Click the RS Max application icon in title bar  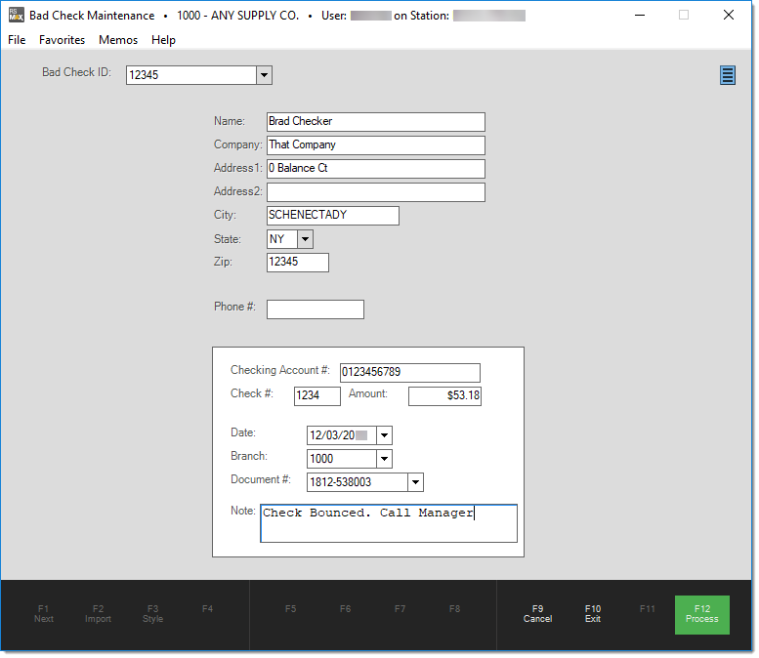16,15
